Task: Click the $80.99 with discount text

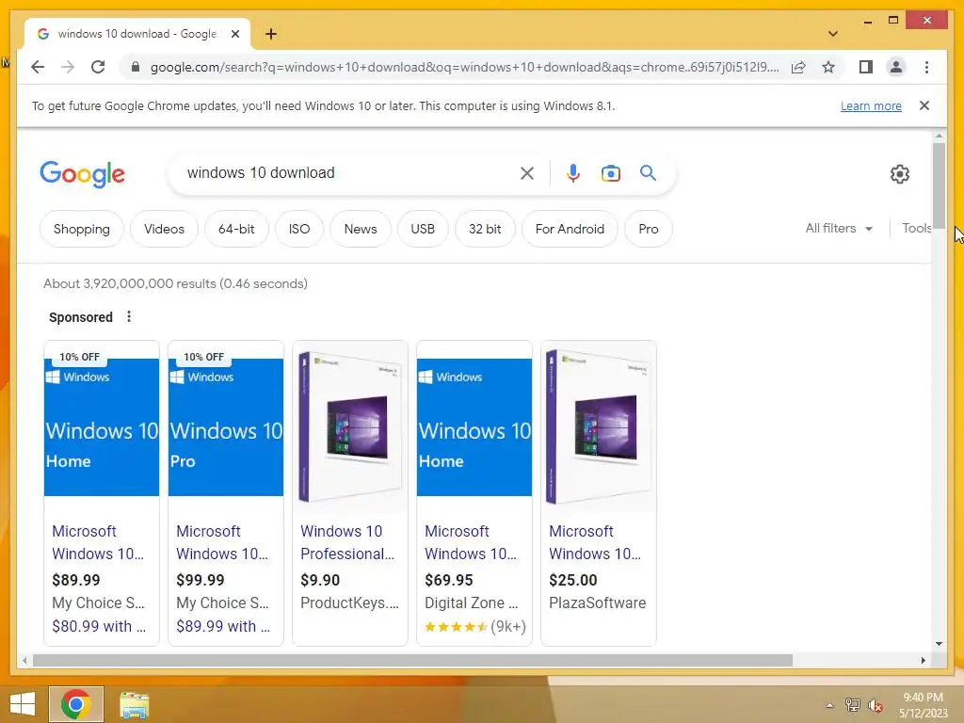Action: click(99, 626)
